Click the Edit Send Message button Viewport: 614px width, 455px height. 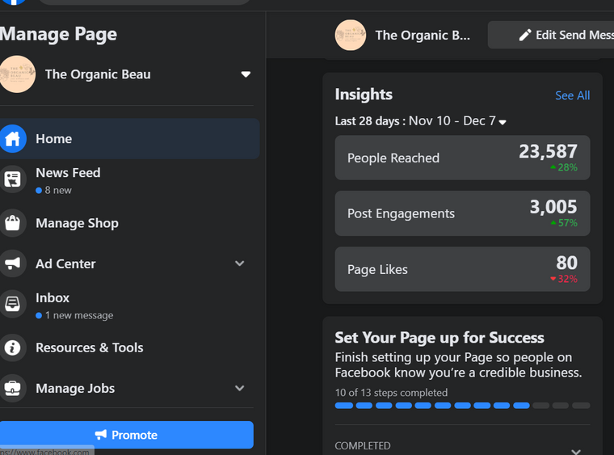pyautogui.click(x=550, y=35)
